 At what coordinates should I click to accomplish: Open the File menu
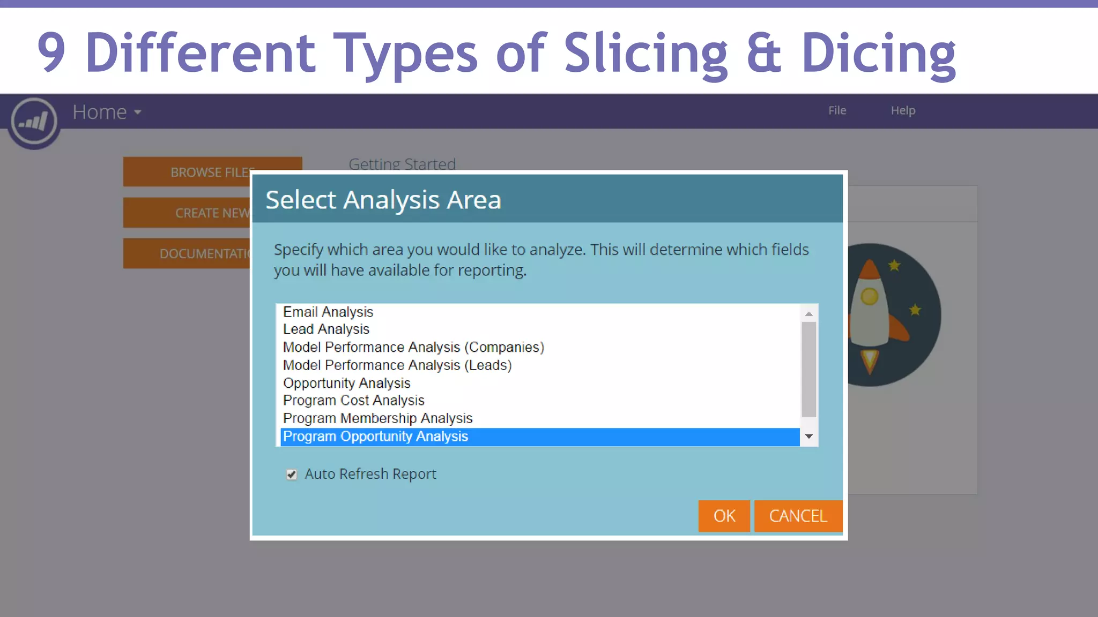[837, 110]
